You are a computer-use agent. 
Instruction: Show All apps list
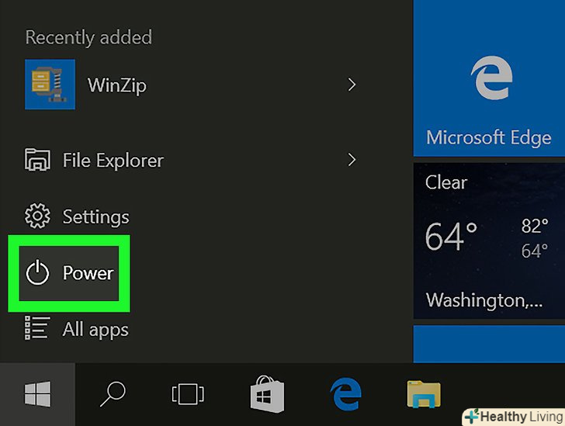[76, 329]
